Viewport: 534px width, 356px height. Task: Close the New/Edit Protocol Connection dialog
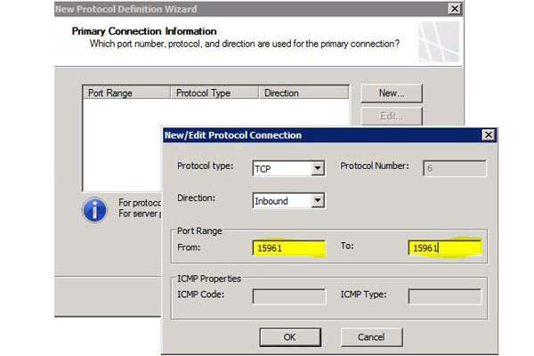pyautogui.click(x=488, y=135)
